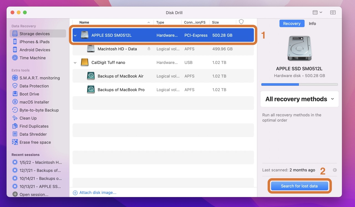
Task: Select Macintosh HD - Data volume
Action: (x=163, y=49)
